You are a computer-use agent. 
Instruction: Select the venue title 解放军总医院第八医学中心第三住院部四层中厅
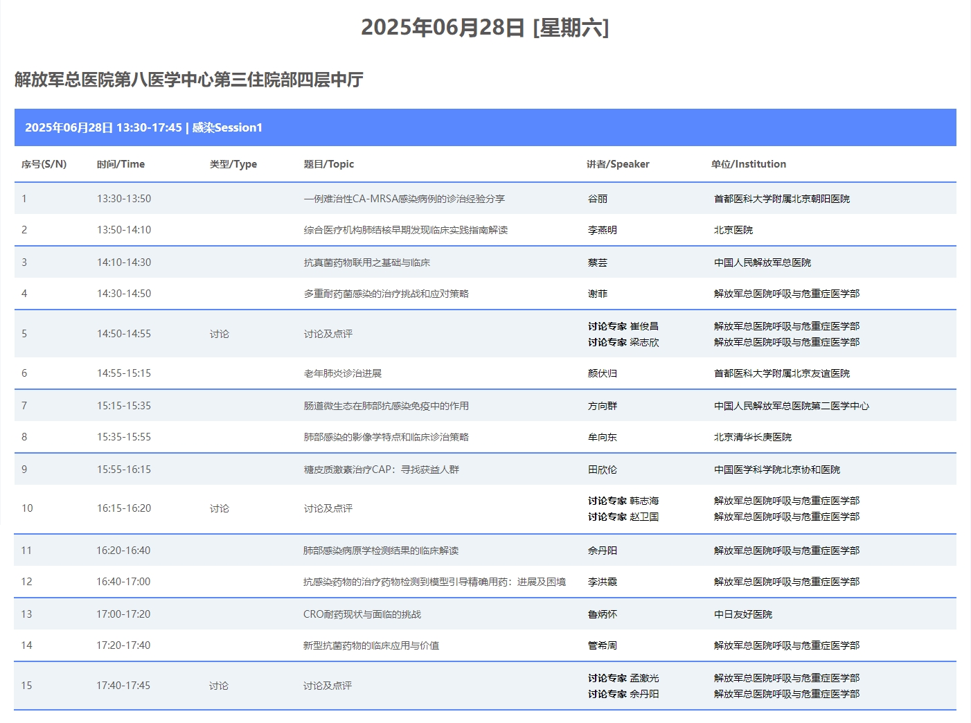point(189,80)
